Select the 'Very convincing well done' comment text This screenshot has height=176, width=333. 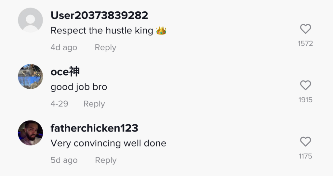(108, 143)
